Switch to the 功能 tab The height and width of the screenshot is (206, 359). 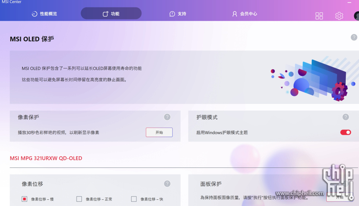[x=111, y=13]
